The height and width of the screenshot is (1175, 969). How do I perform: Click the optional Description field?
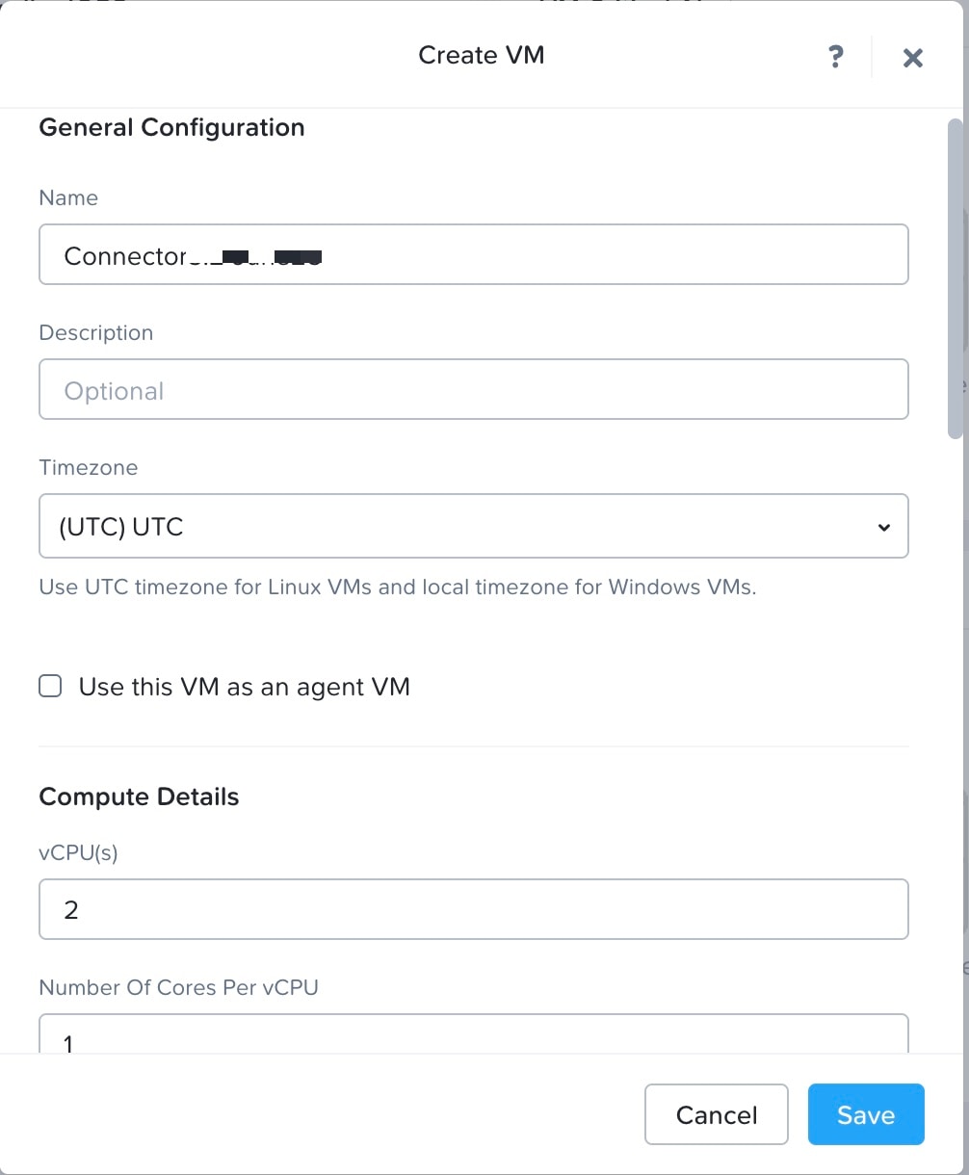(x=474, y=389)
